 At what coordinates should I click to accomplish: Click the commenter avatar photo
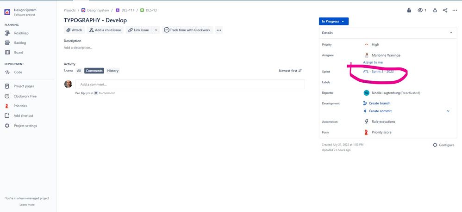click(x=68, y=85)
